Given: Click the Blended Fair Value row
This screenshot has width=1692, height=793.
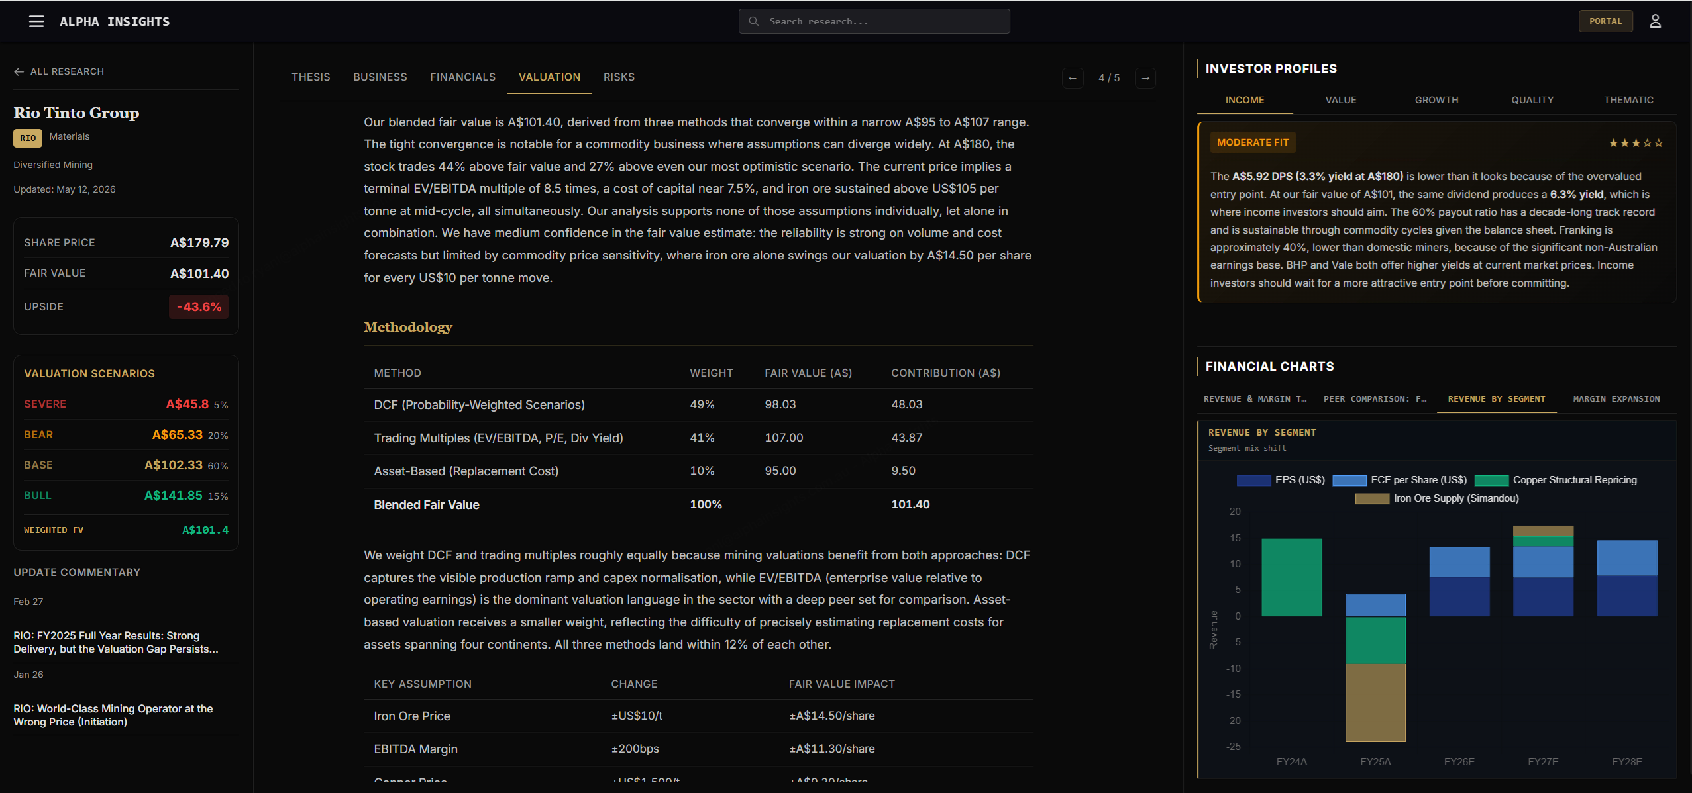Looking at the screenshot, I should pos(698,505).
